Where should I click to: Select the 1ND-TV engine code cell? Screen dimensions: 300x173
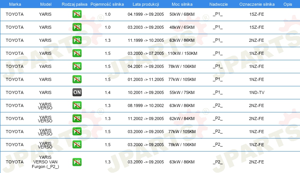point(257,92)
